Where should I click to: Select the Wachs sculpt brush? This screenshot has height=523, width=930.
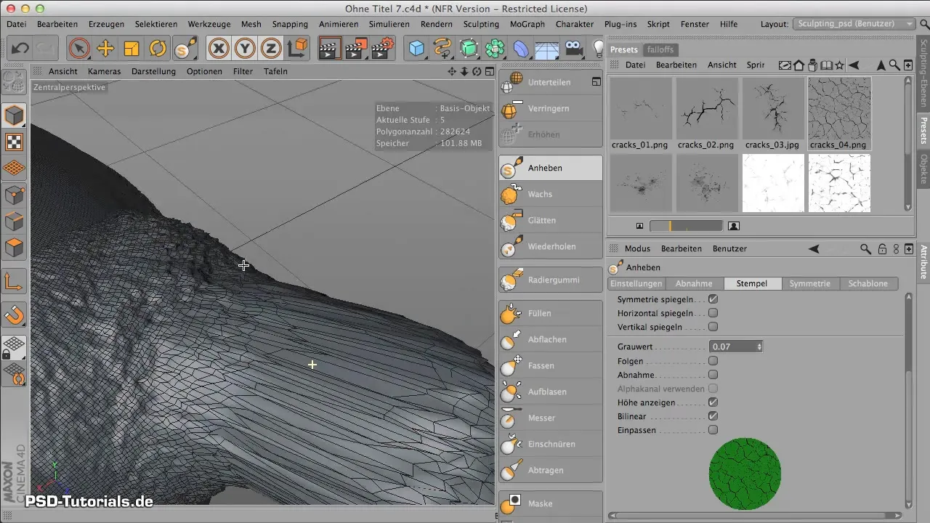coord(551,194)
